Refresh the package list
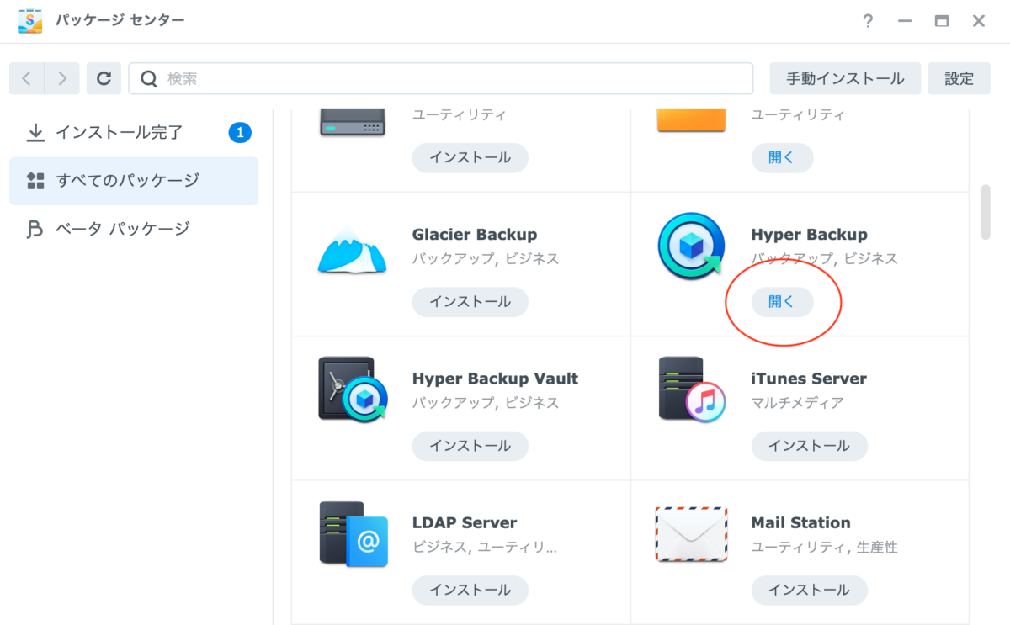 (104, 78)
